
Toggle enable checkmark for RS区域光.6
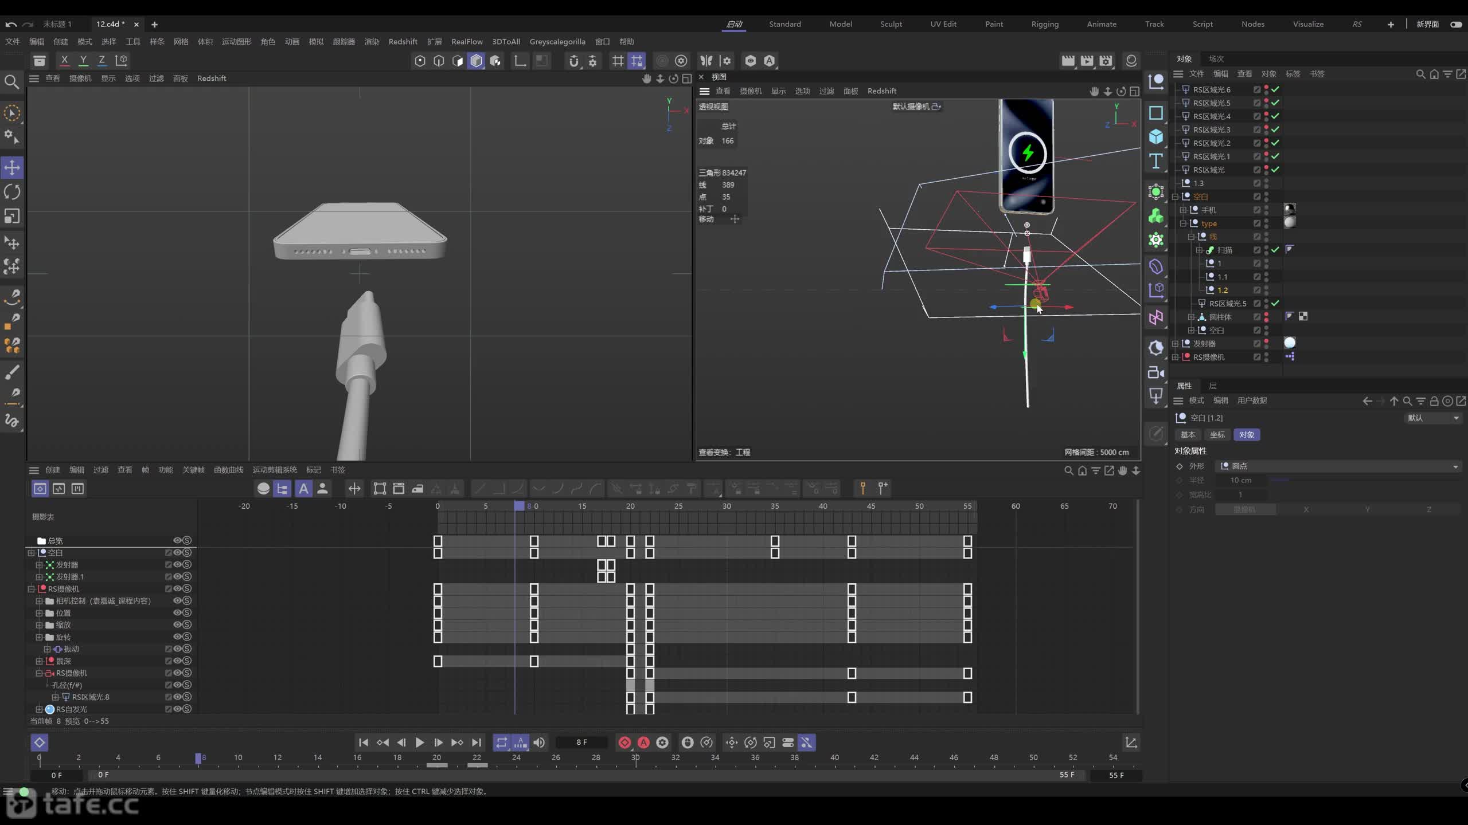[1275, 89]
